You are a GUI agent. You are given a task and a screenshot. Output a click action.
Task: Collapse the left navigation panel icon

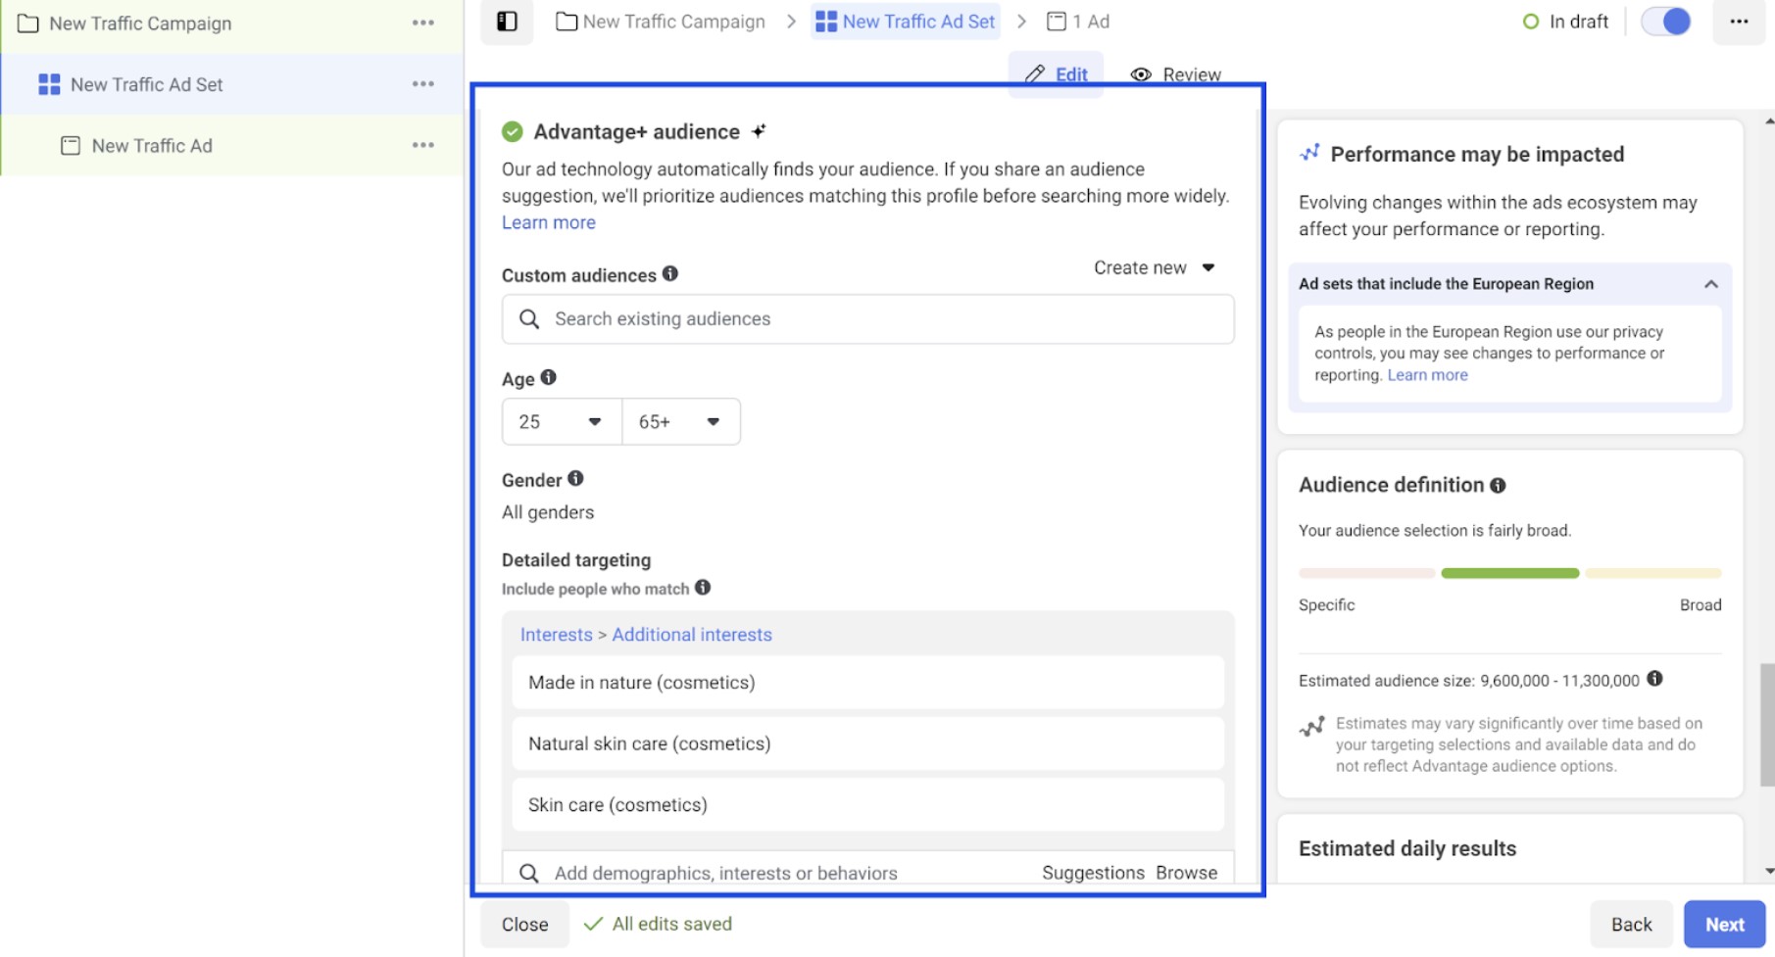pos(507,21)
